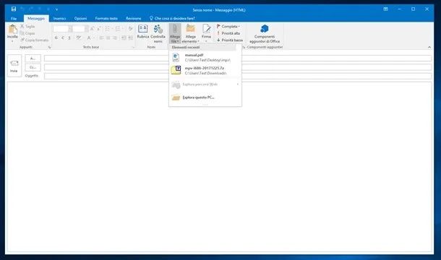Toggle underline (S) formatting

click(x=69, y=38)
